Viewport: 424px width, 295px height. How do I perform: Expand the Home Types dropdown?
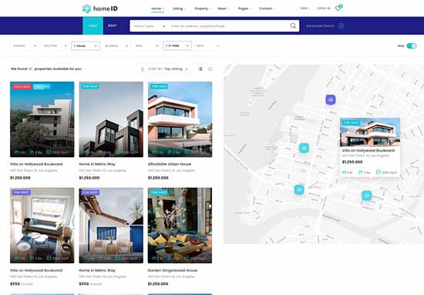pyautogui.click(x=150, y=26)
